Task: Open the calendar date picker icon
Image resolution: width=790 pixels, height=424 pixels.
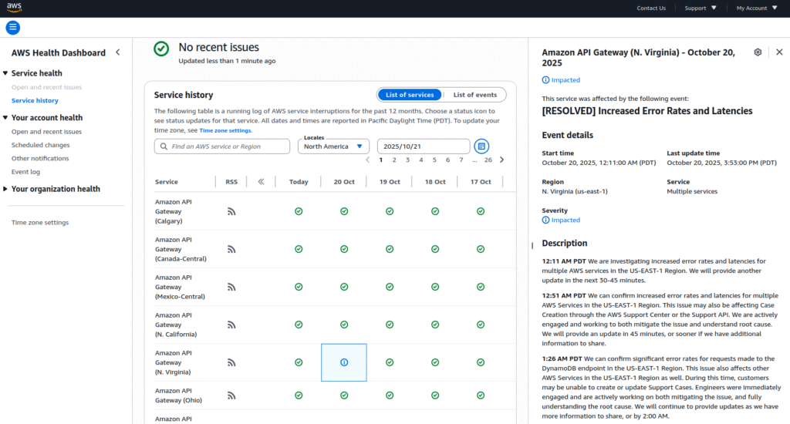Action: pos(481,146)
